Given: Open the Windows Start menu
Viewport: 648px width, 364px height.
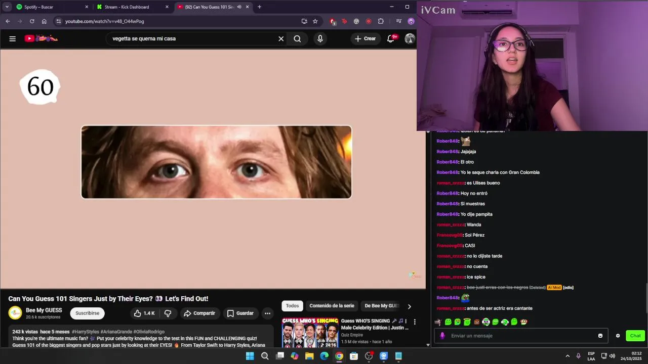Looking at the screenshot, I should pyautogui.click(x=250, y=356).
